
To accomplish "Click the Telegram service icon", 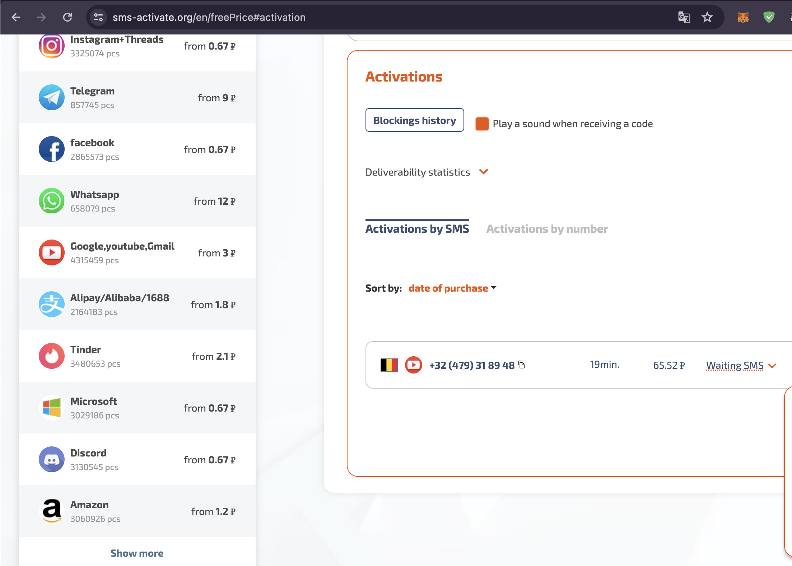I will [x=51, y=97].
